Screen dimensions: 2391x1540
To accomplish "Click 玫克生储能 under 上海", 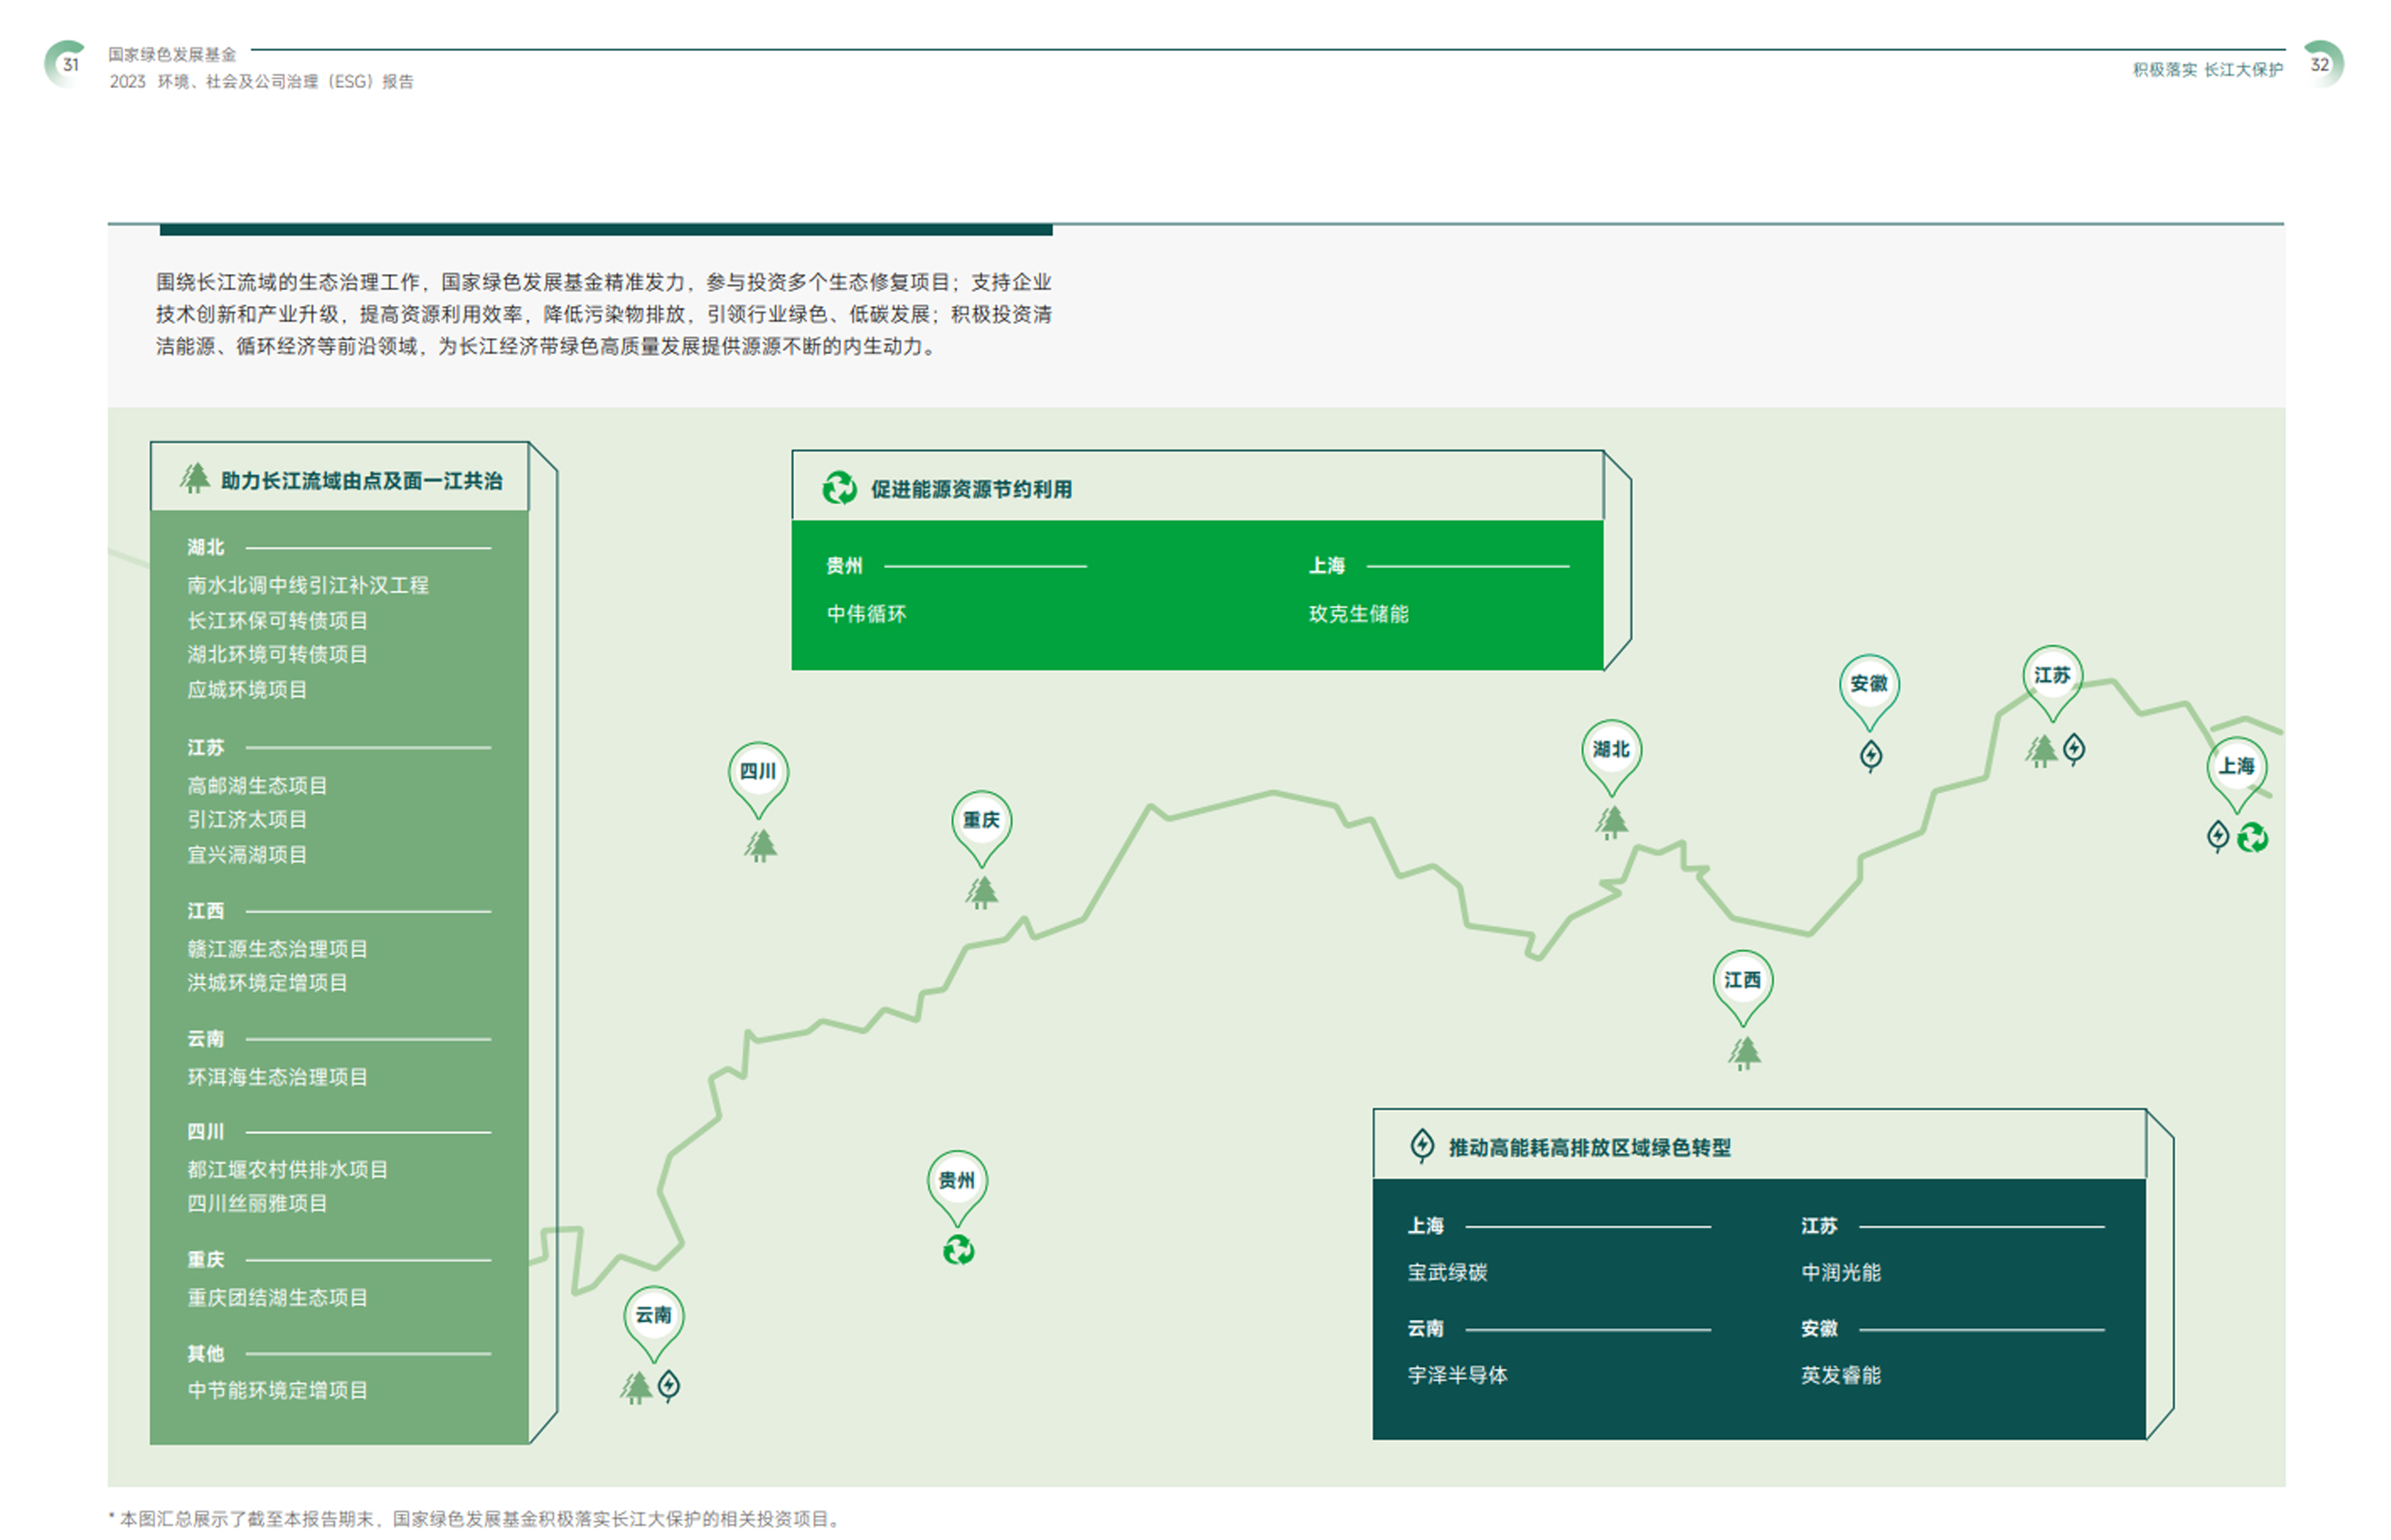I will (1358, 614).
